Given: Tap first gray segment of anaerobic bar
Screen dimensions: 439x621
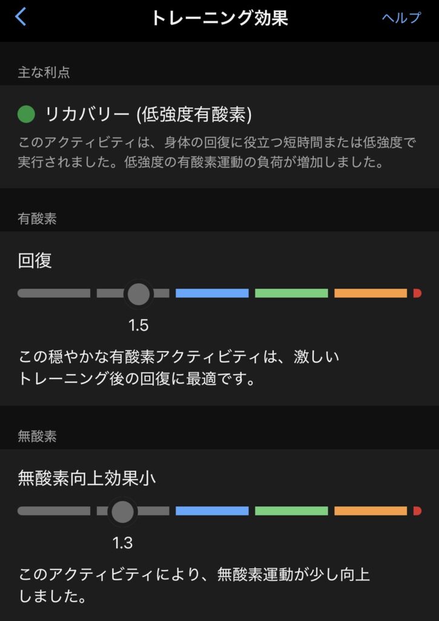Looking at the screenshot, I should (x=54, y=511).
